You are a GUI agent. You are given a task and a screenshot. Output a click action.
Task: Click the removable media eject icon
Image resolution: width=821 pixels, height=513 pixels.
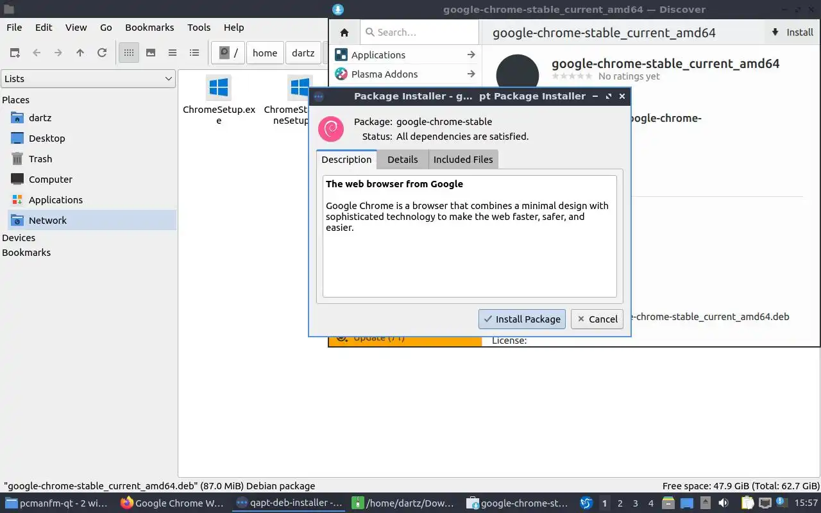[706, 503]
